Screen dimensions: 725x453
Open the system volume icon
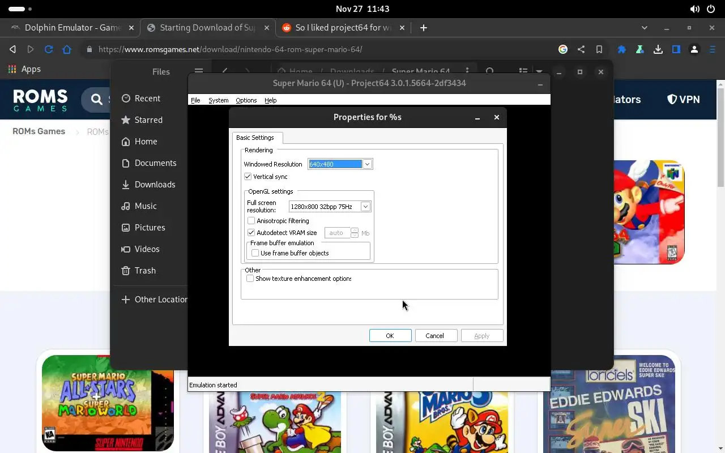pyautogui.click(x=695, y=9)
